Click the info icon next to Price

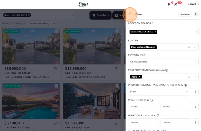(x=151, y=100)
